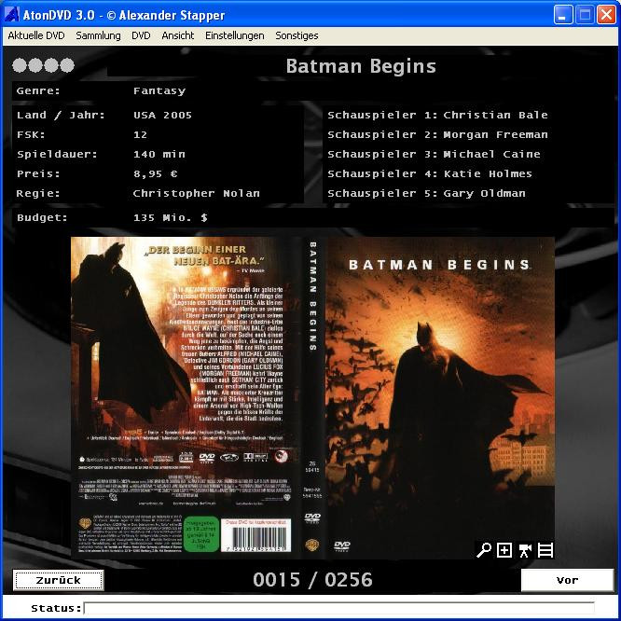621x621 pixels.
Task: Click the AtonDVD app icon in title bar
Action: click(11, 15)
